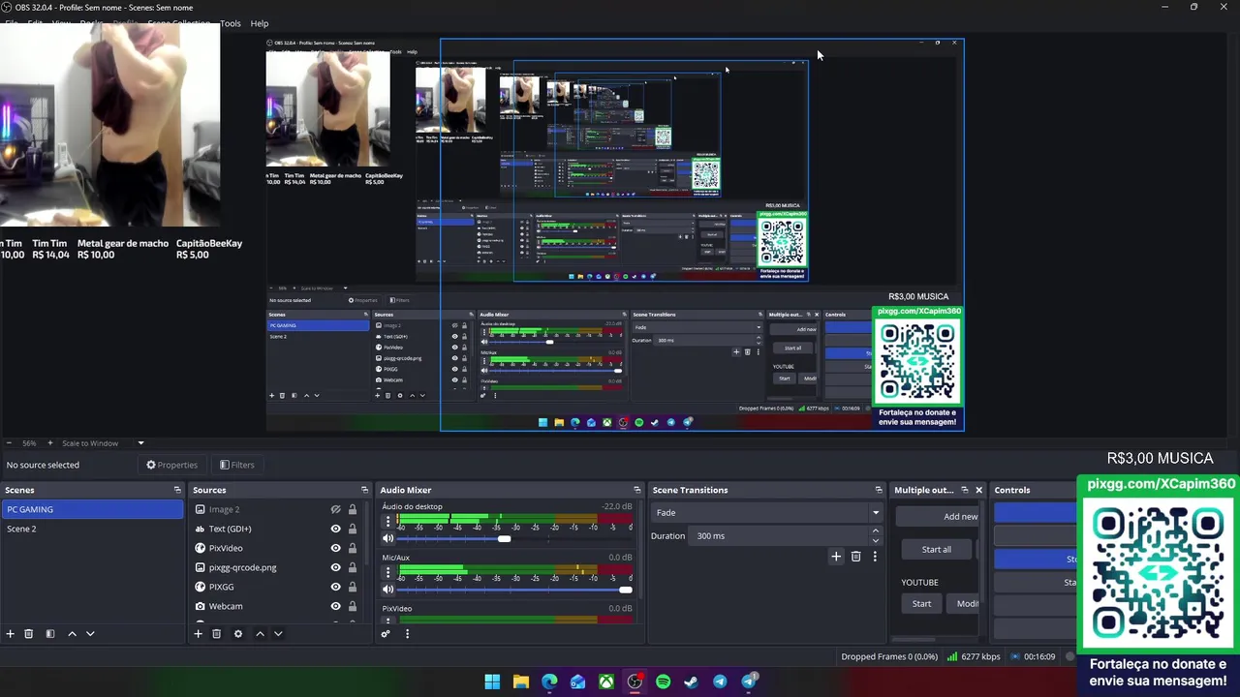Float the Scene Transitions dock icon
1240x697 pixels.
[x=879, y=490]
